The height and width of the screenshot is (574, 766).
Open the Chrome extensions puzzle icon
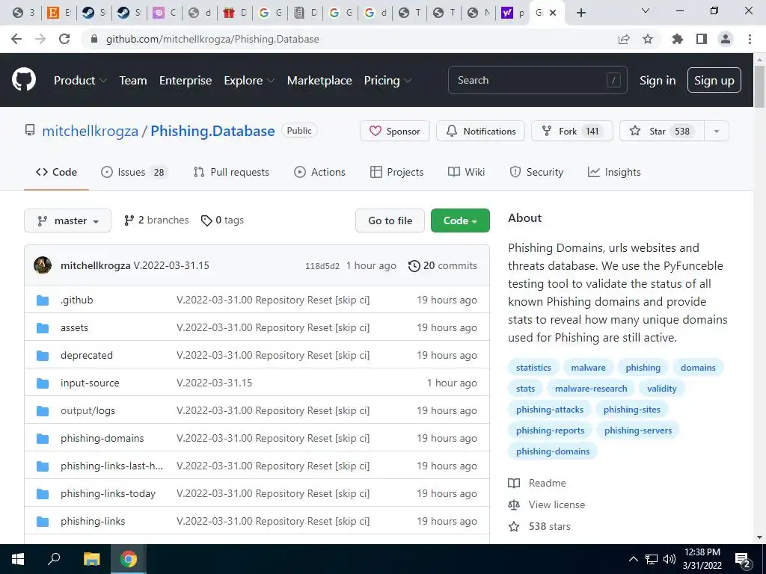(x=678, y=39)
